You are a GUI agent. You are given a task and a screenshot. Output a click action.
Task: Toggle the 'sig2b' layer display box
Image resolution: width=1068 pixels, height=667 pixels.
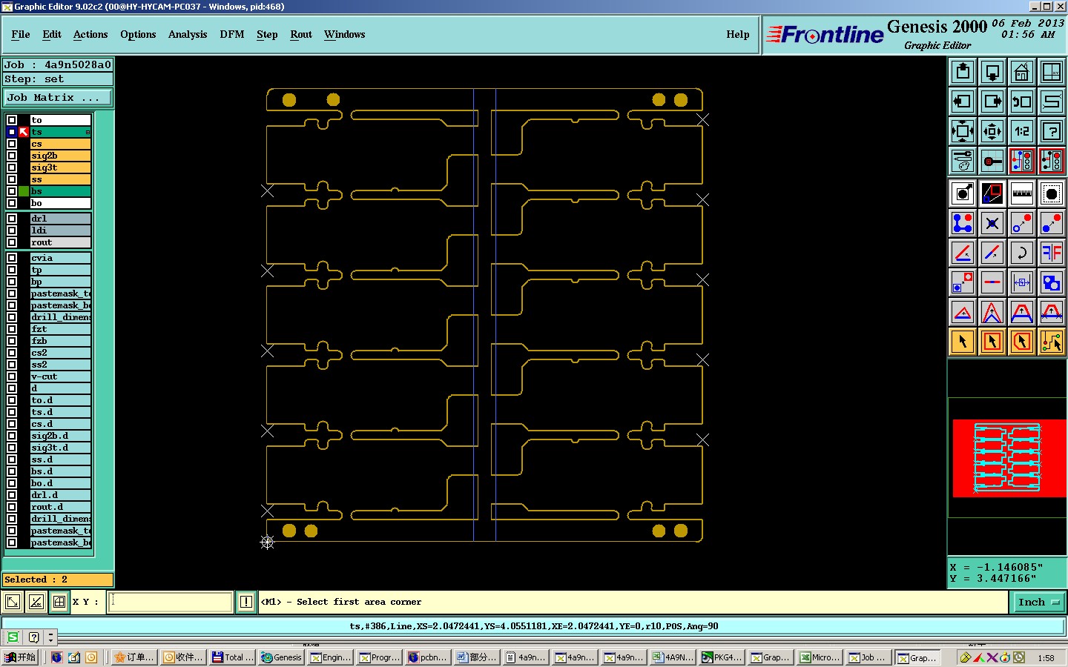coord(12,156)
